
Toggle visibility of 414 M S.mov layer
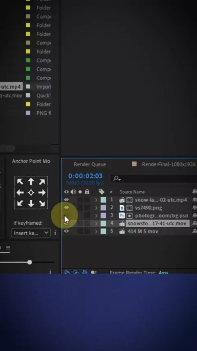(66, 231)
